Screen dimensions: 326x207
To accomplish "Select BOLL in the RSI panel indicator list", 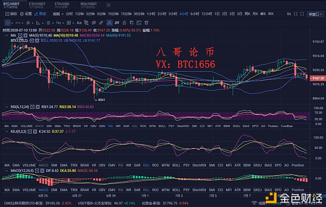I will tap(162, 126).
